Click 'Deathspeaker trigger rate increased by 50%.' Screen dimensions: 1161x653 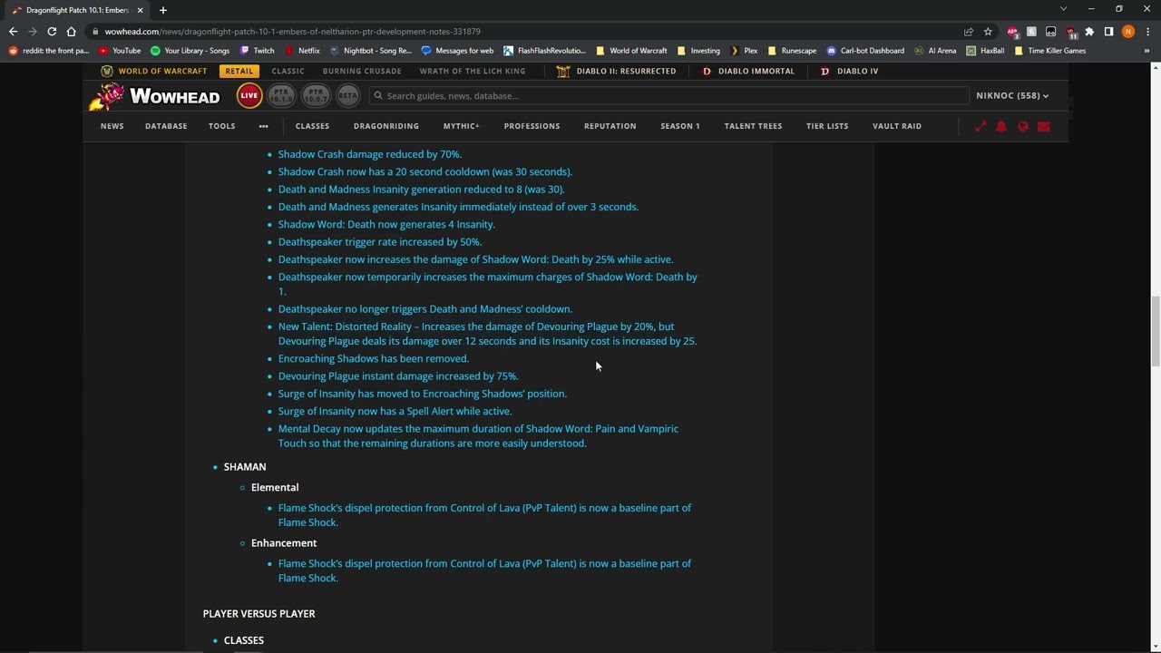click(x=380, y=242)
